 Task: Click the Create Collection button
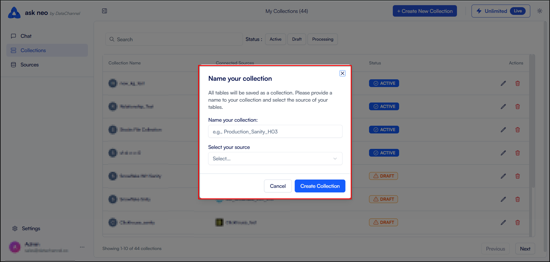pyautogui.click(x=320, y=186)
